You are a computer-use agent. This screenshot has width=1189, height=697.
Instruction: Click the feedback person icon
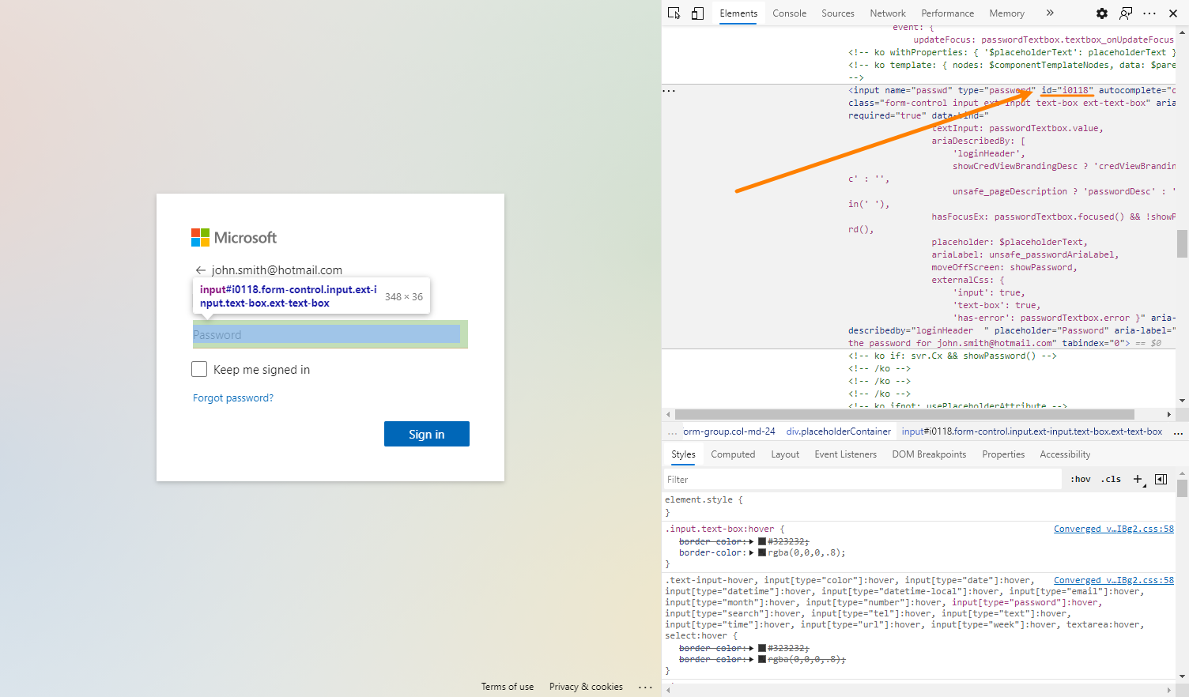tap(1126, 13)
